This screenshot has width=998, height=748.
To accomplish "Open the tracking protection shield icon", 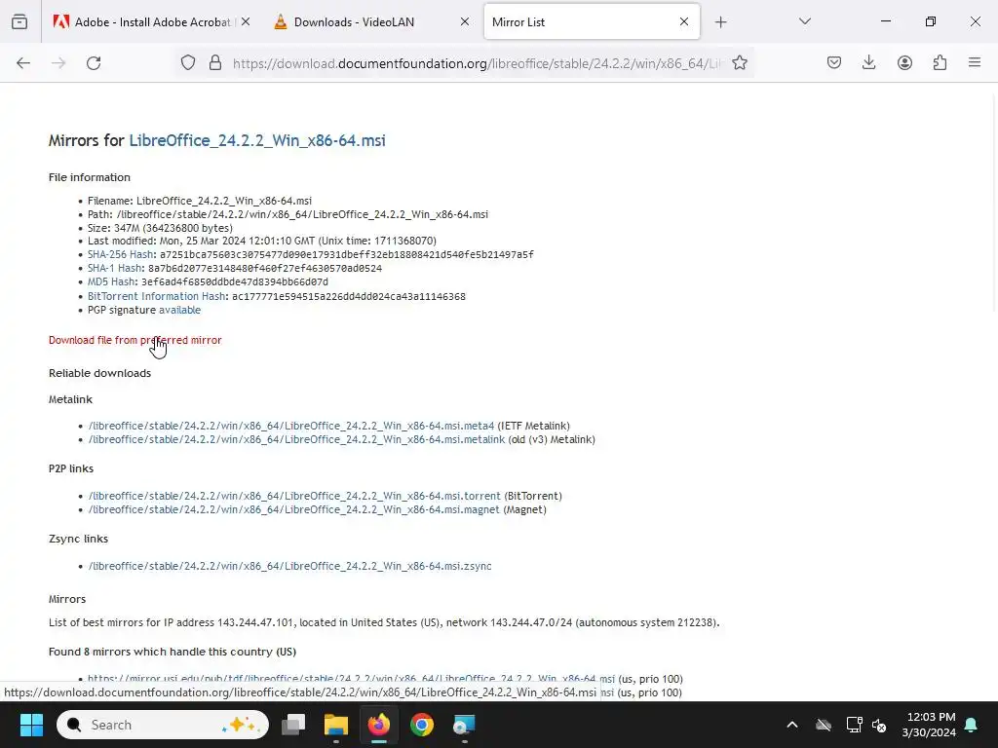I will click(188, 63).
